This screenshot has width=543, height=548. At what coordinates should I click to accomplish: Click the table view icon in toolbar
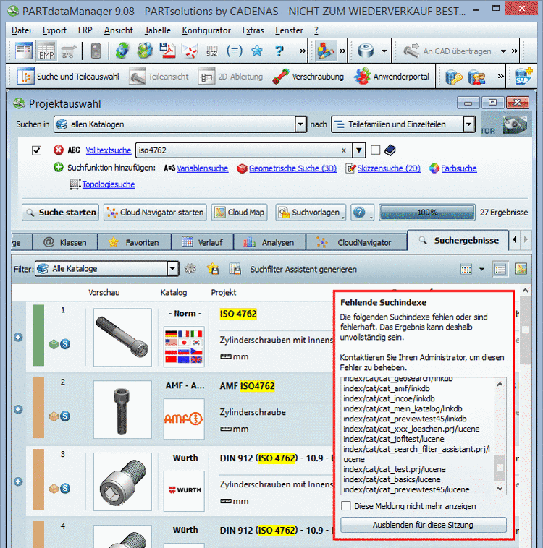(24, 51)
